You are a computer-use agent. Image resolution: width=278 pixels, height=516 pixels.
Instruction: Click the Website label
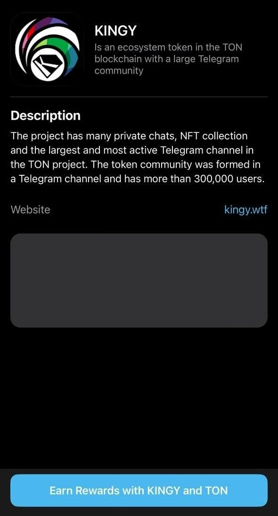click(x=31, y=210)
